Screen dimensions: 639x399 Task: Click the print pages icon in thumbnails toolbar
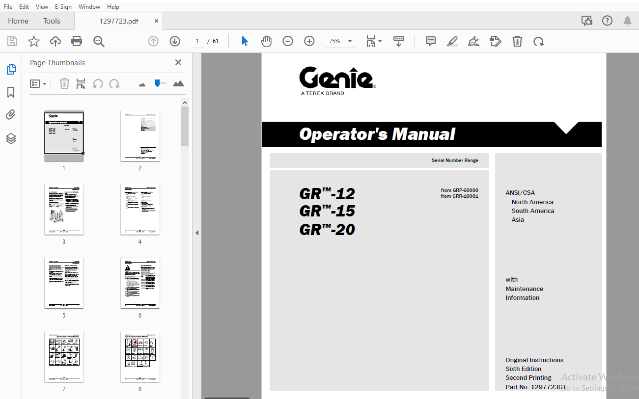point(81,83)
